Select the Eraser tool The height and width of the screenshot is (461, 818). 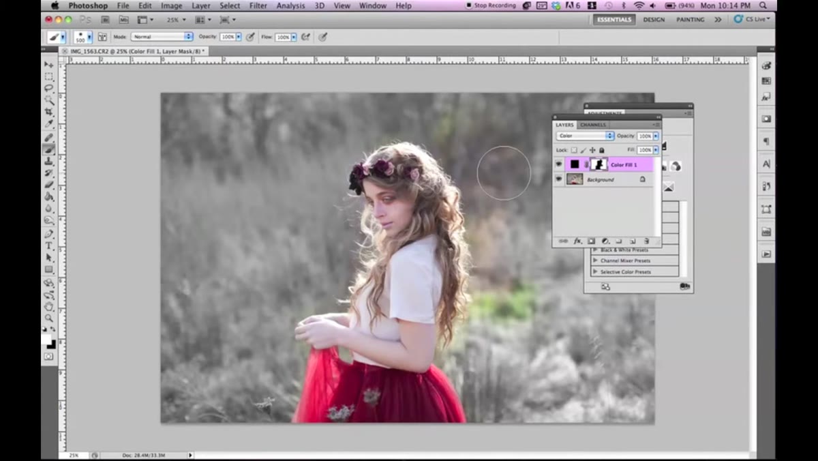coord(49,184)
